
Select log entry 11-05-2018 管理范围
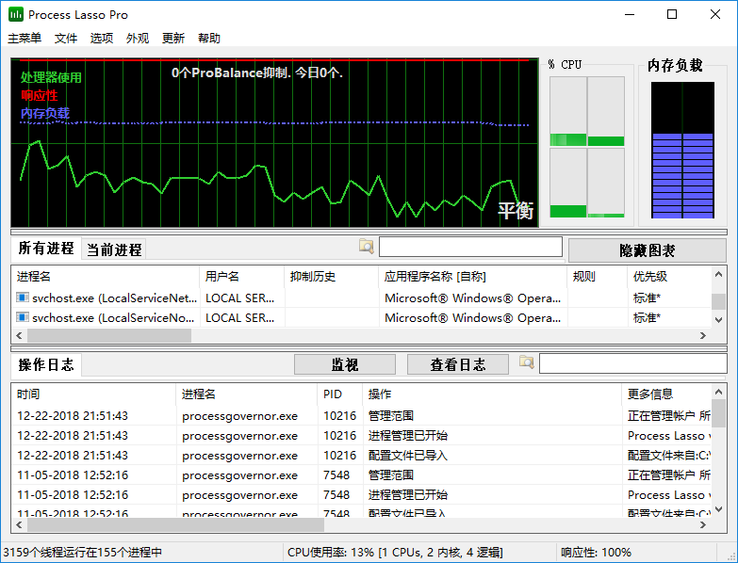[x=361, y=475]
